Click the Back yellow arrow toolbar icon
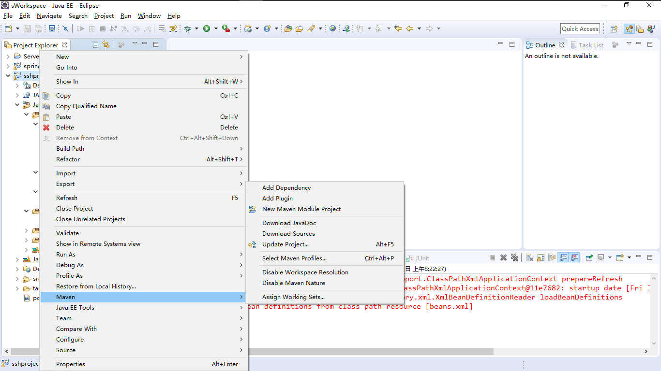The height and width of the screenshot is (371, 661). pos(409,29)
